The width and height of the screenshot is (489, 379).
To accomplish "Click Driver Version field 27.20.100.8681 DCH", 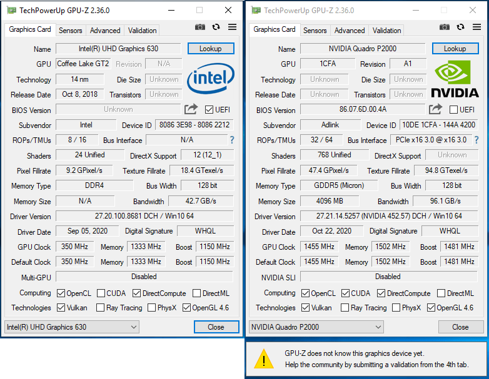I will (144, 216).
